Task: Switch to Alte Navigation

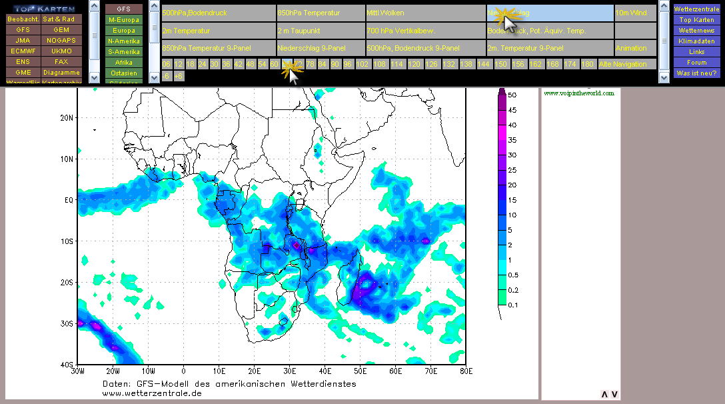Action: coord(627,64)
